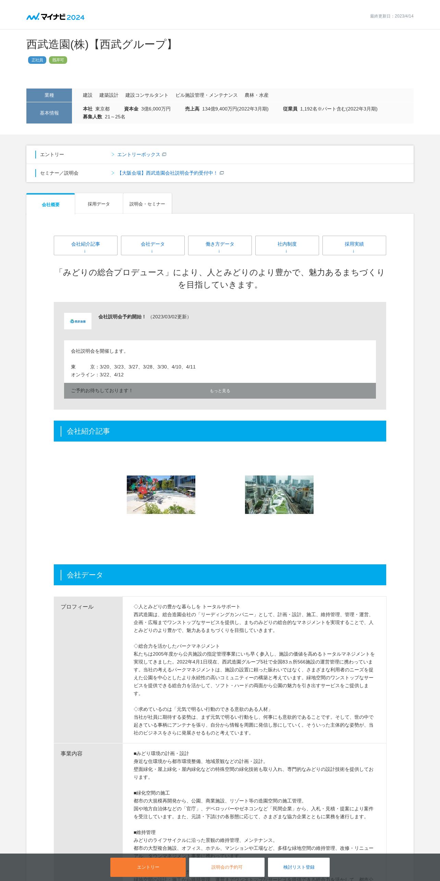Click ◇総合力を活かしたパークマネジメント heading
This screenshot has width=440, height=881.
(176, 646)
